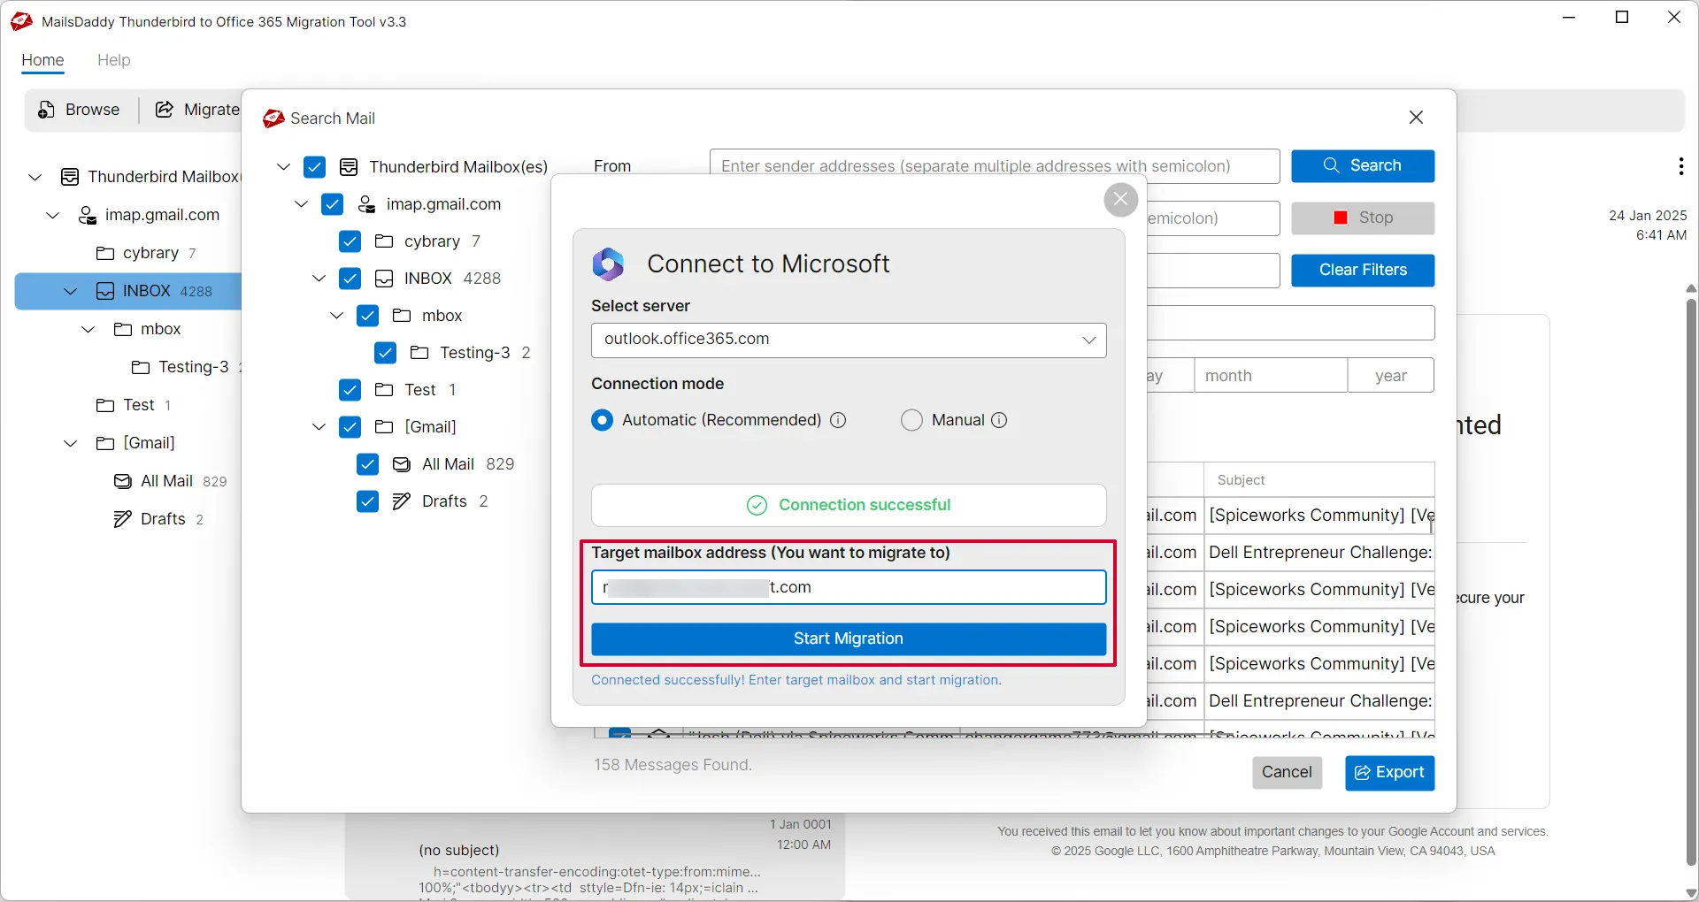
Task: Click the target mailbox address input field
Action: click(848, 587)
